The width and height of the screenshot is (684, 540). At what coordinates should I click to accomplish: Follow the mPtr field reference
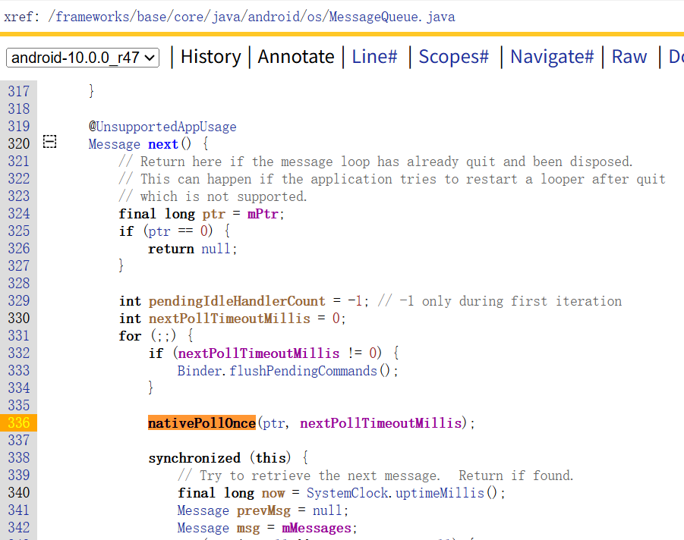(263, 214)
